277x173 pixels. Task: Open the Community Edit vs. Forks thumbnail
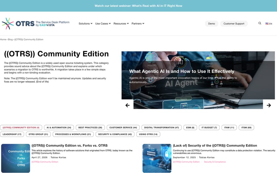[x=16, y=158]
